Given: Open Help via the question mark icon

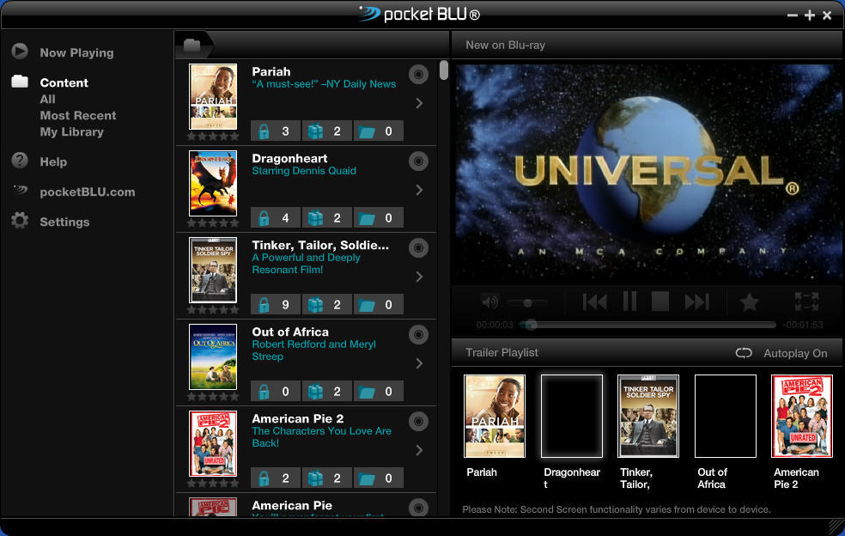Looking at the screenshot, I should [x=20, y=161].
